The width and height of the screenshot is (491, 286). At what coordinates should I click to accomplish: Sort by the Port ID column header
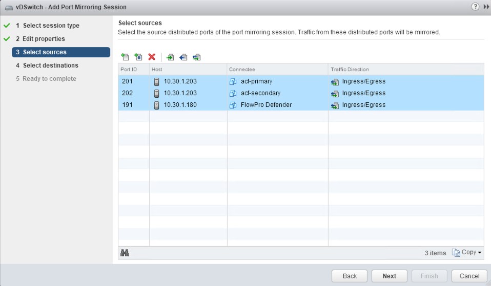click(129, 69)
